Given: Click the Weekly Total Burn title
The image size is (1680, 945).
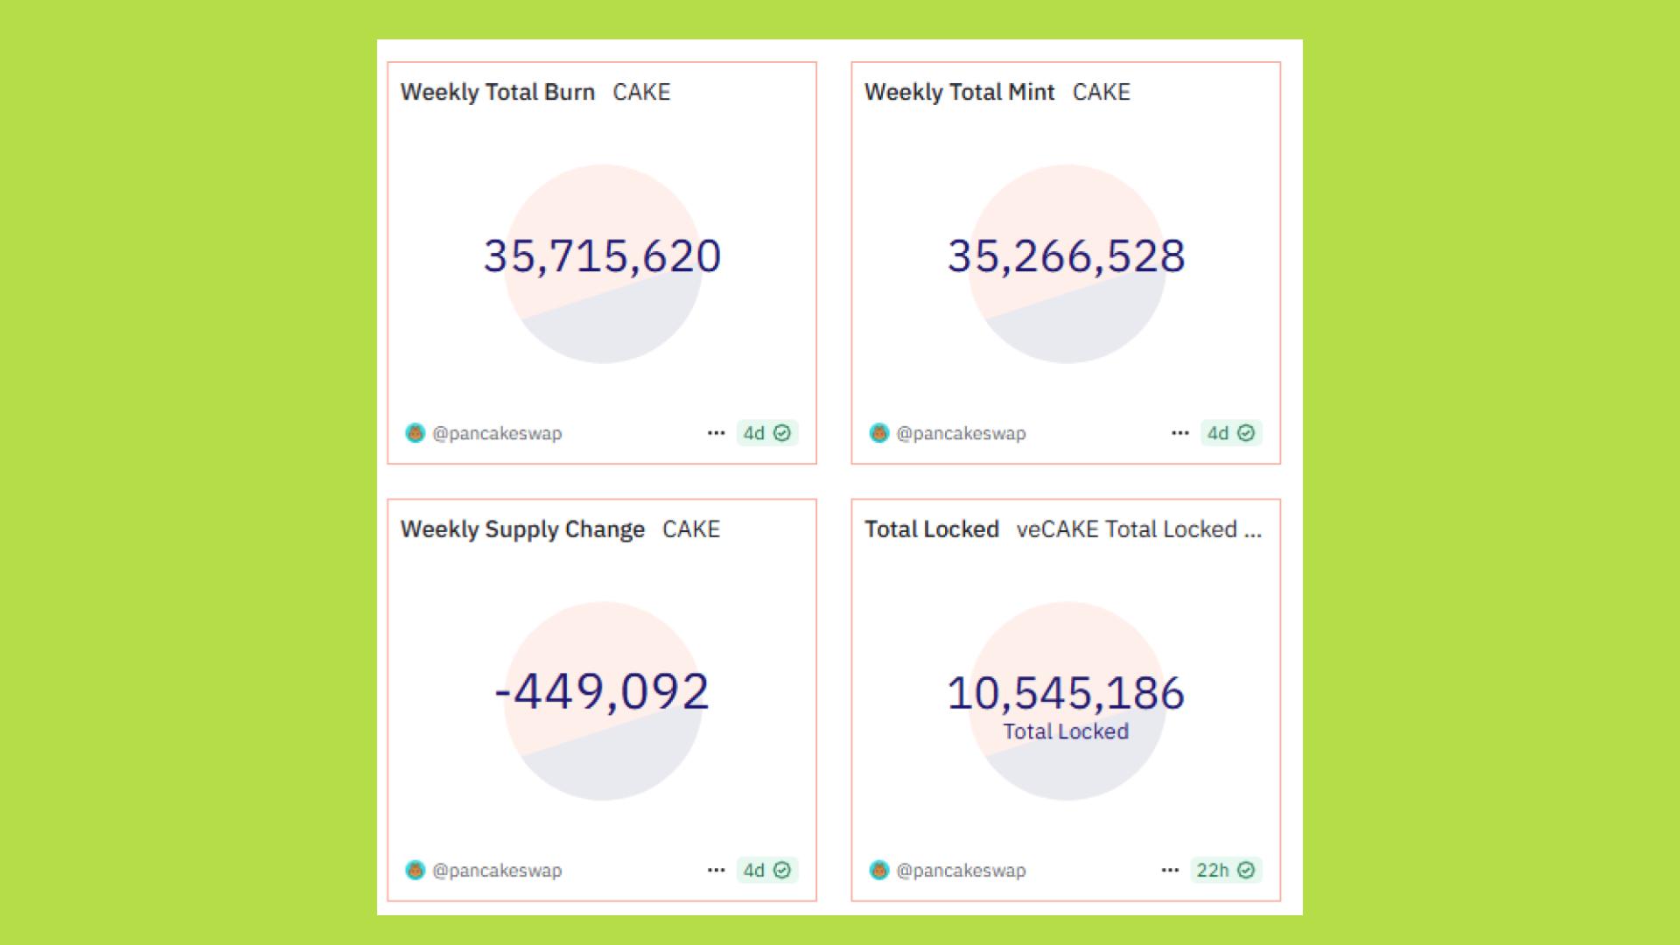Looking at the screenshot, I should (497, 92).
